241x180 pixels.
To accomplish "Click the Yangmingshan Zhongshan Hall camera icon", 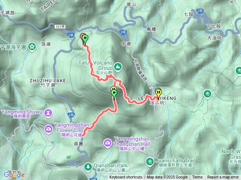I will [x=107, y=143].
